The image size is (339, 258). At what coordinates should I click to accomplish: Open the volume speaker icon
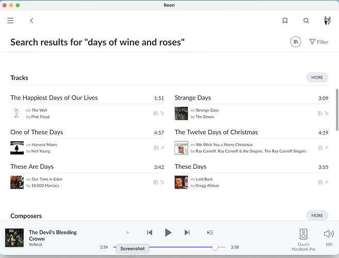[329, 234]
